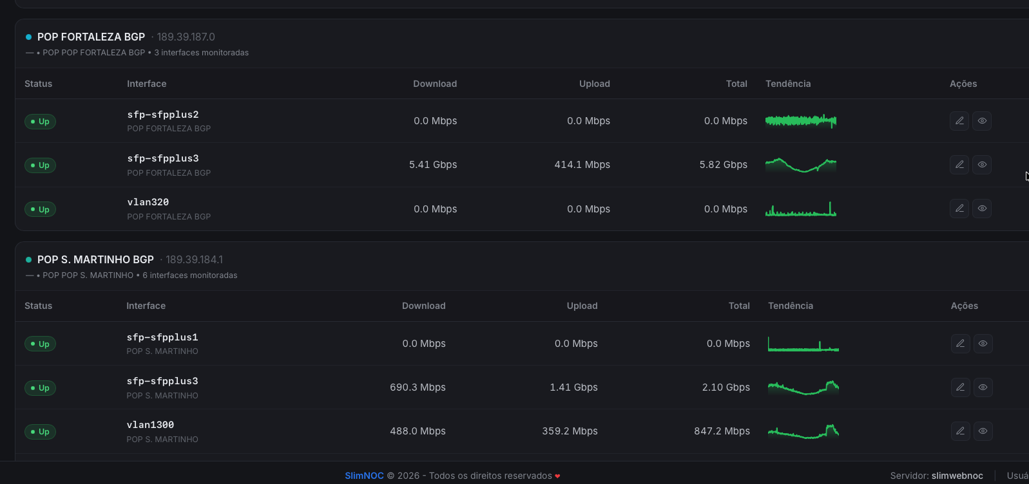View the sfp-sfpplus1 row via its eye icon

point(983,344)
